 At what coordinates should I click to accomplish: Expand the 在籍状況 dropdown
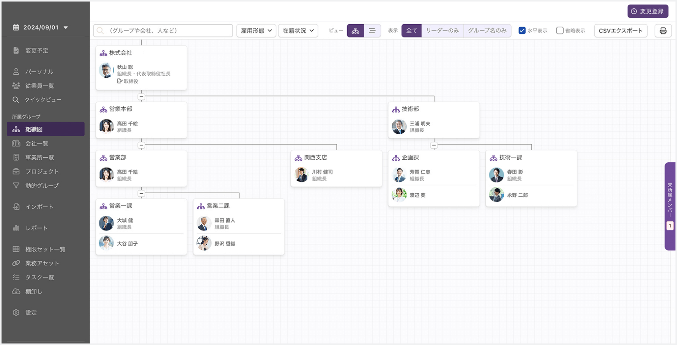(298, 30)
